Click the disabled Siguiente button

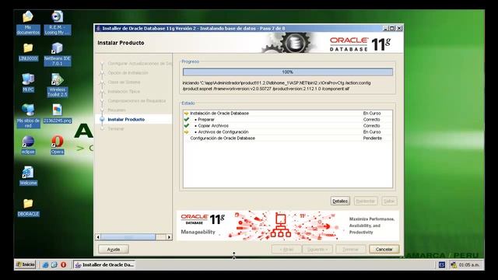coord(317,249)
